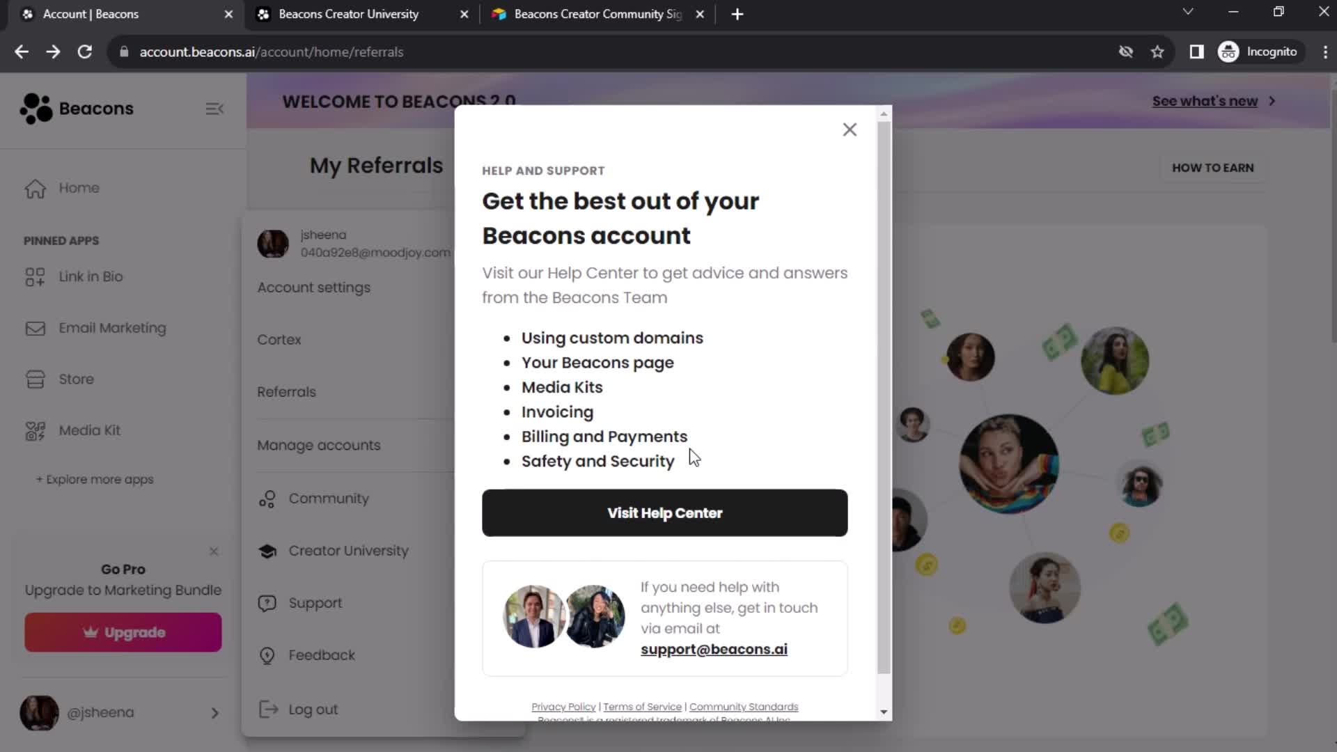
Task: Select the Creator University icon
Action: (267, 550)
